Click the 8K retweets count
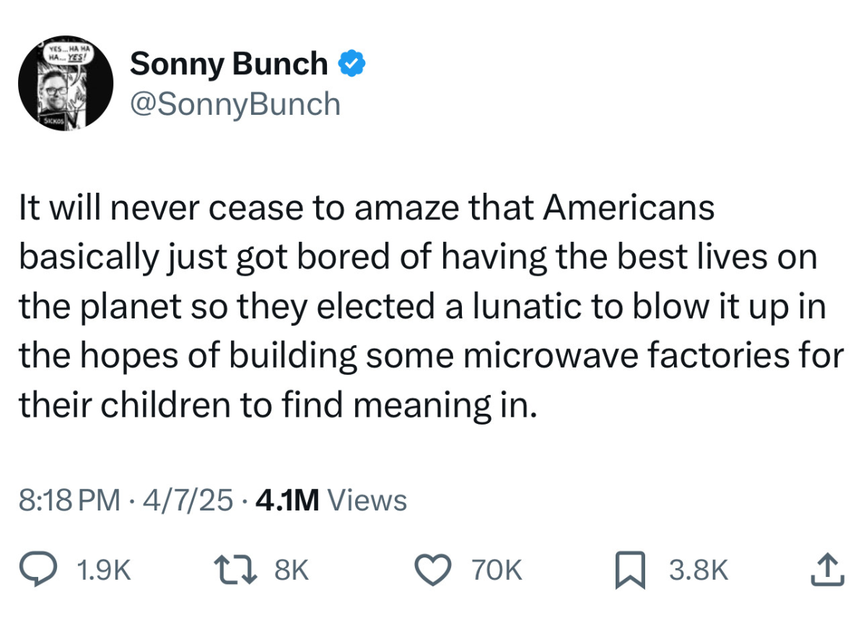The image size is (866, 626). click(x=292, y=570)
